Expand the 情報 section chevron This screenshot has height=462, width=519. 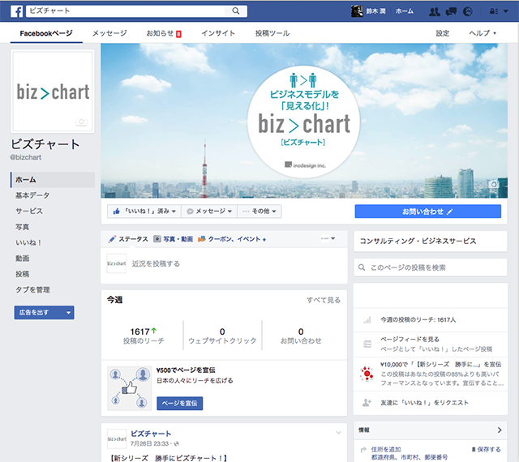[500, 430]
